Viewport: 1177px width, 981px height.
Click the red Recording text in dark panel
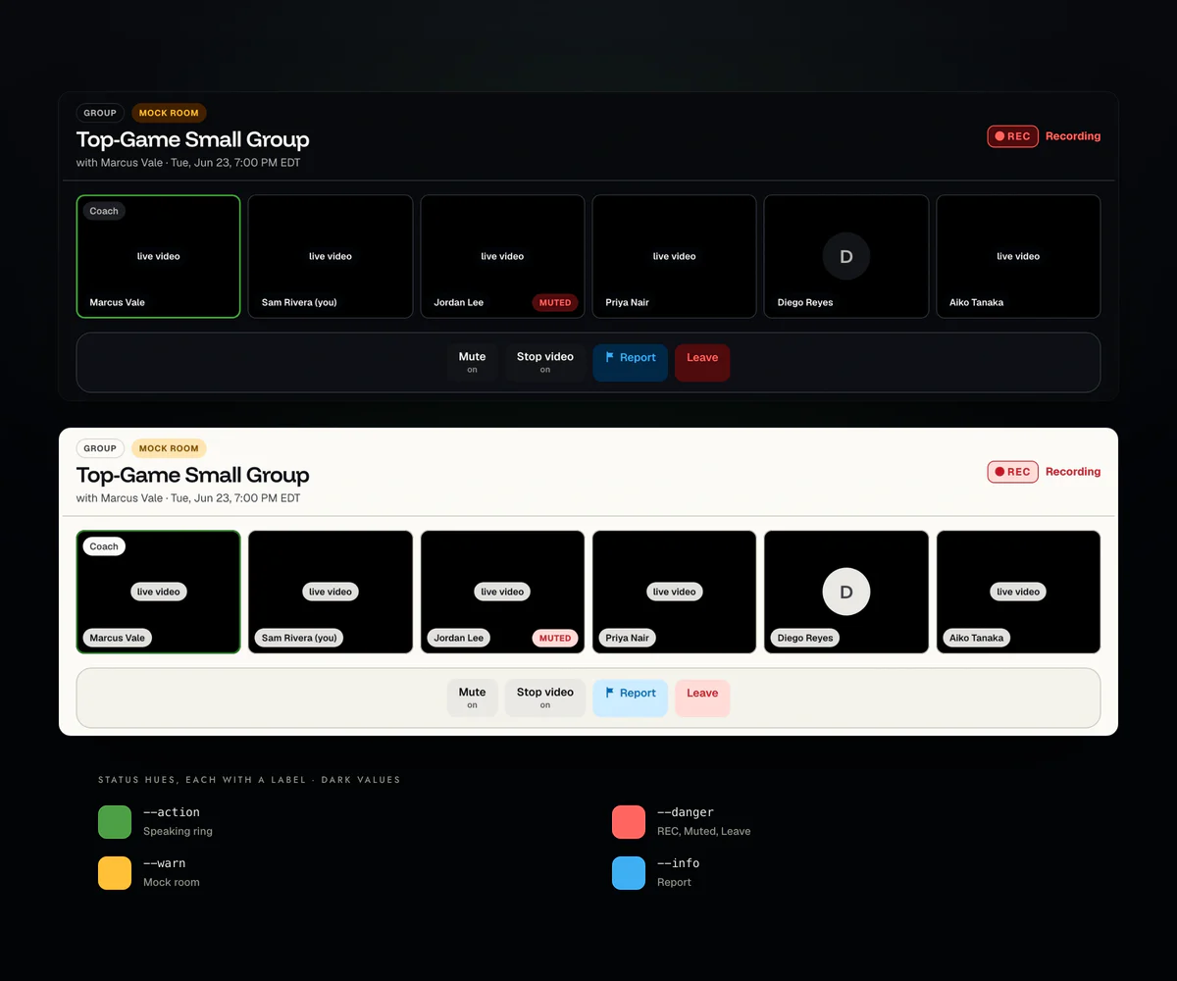[1073, 136]
